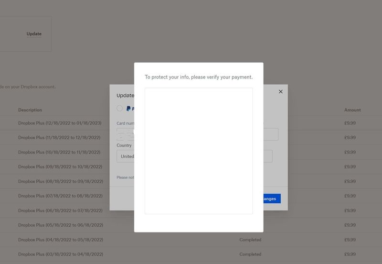The height and width of the screenshot is (264, 382).
Task: Click Completed status for 04/18/2022 invoice
Action: 250,240
